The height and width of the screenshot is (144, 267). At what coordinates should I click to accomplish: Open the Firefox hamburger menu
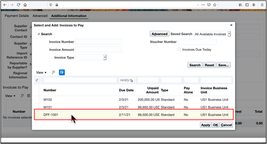click(262, 5)
